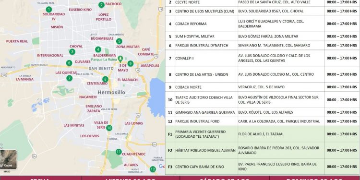Click map marker 1 near Solidaridad IV
The width and height of the screenshot is (360, 180).
48,10
